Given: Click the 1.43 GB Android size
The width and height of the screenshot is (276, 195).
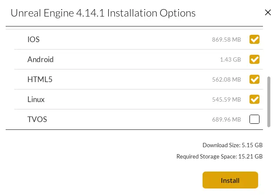Looking at the screenshot, I should pyautogui.click(x=230, y=60).
